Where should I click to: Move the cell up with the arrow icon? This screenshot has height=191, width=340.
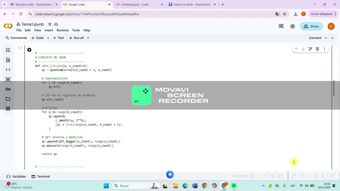[296, 49]
